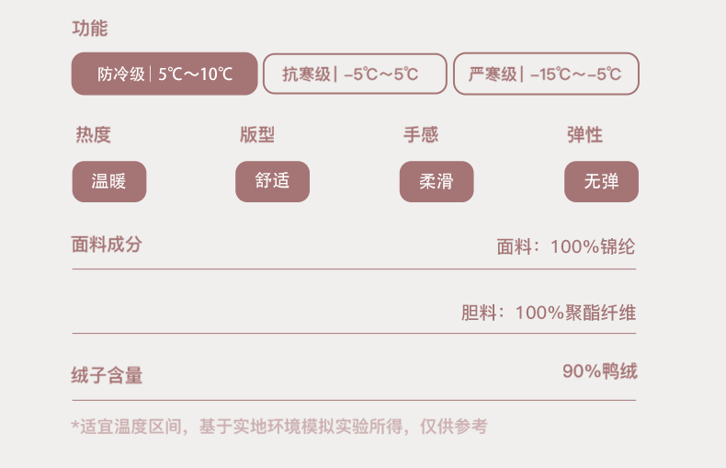The image size is (726, 468).
Task: Click the 绒子含量 heading
Action: click(108, 375)
